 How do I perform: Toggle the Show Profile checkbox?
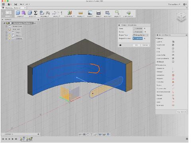173,55
